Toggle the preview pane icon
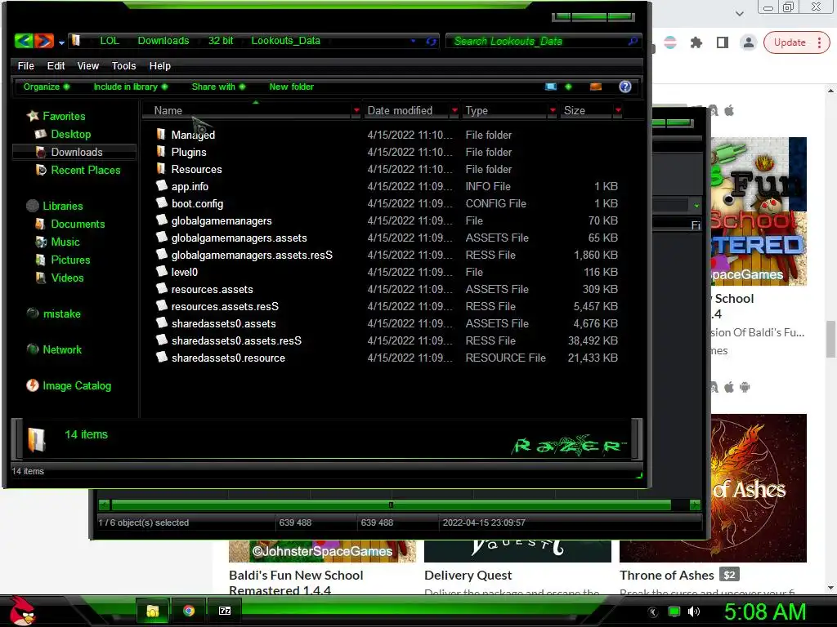Image resolution: width=837 pixels, height=627 pixels. 596,87
